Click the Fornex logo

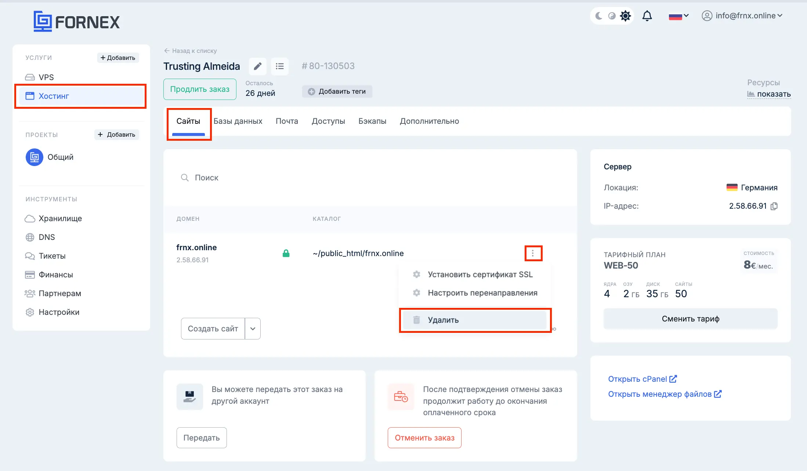(x=76, y=21)
